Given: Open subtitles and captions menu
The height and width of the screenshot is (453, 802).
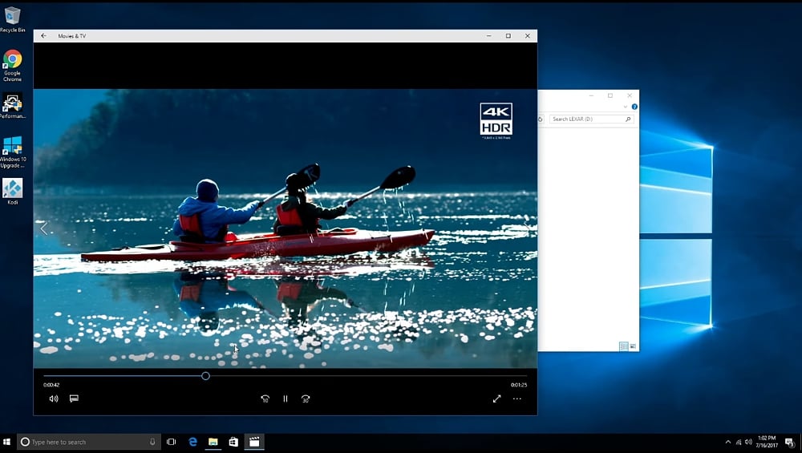Looking at the screenshot, I should tap(74, 398).
